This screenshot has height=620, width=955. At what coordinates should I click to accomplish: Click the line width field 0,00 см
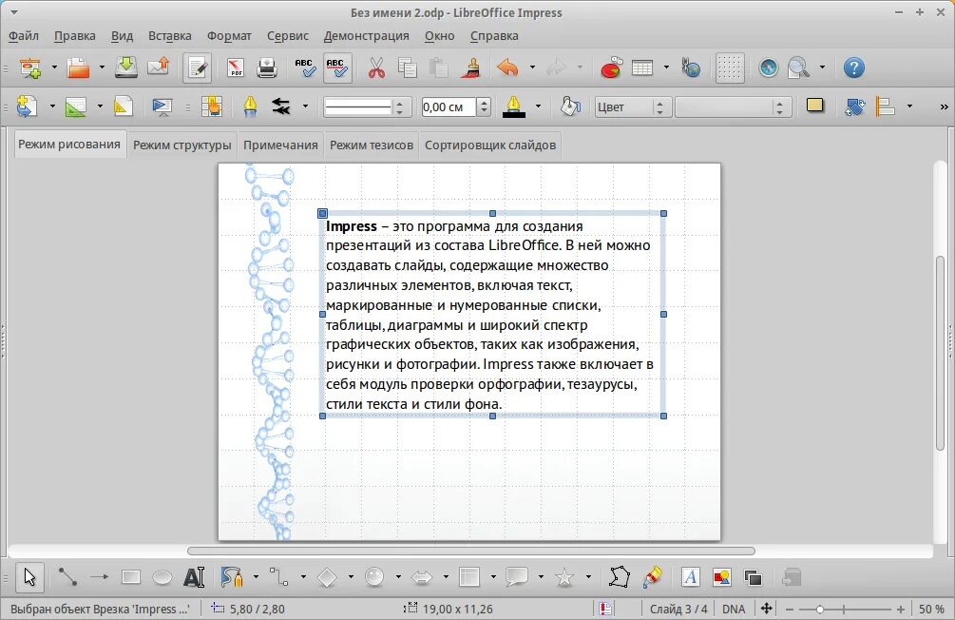(x=449, y=107)
